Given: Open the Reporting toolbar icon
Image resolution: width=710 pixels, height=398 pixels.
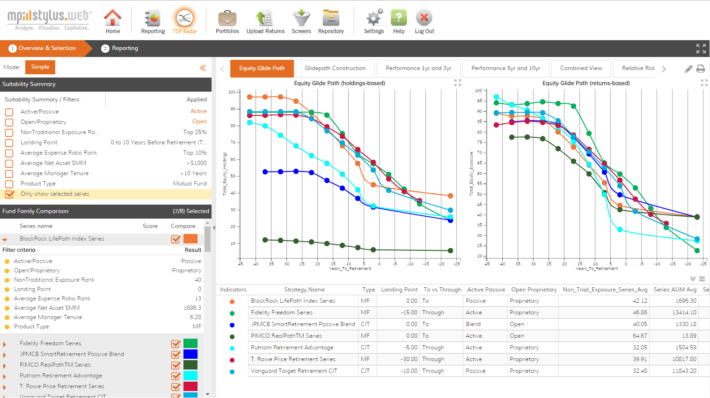Looking at the screenshot, I should (153, 21).
